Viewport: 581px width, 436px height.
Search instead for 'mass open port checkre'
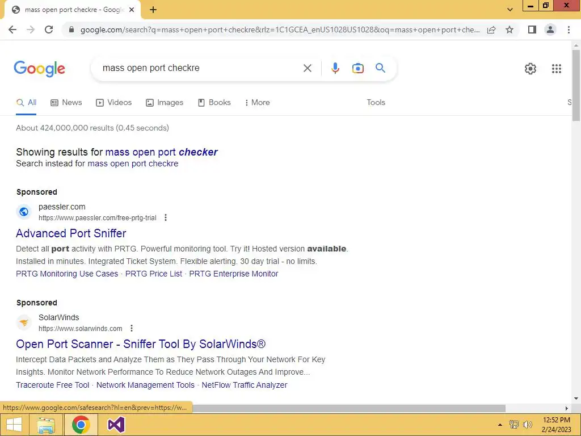133,163
